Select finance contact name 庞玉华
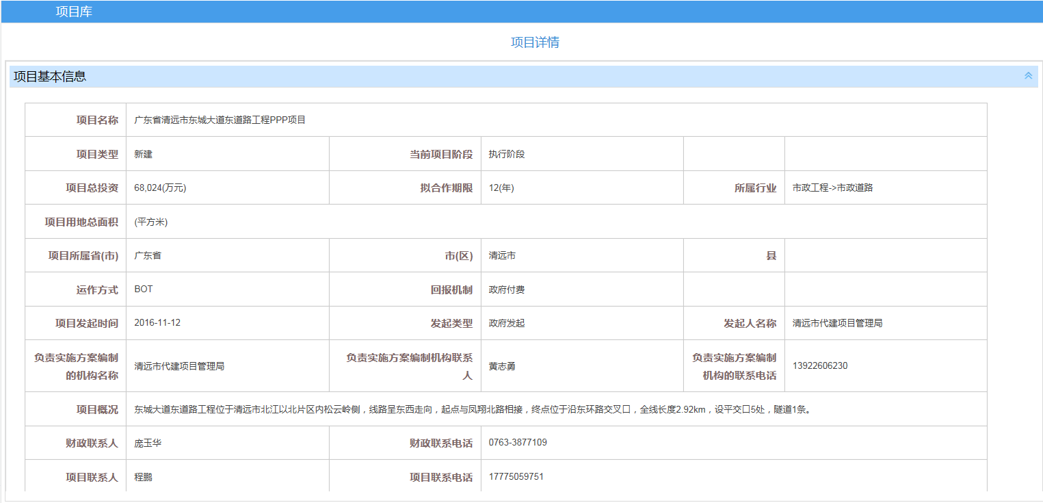Screen dimensions: 1043x503 click(148, 443)
